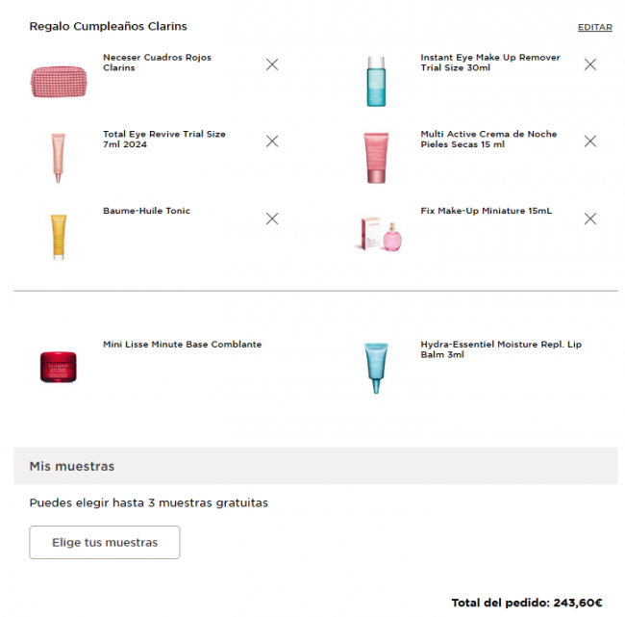Select the Baume-Huile Tonic product name
Image resolution: width=625 pixels, height=617 pixels.
click(146, 211)
